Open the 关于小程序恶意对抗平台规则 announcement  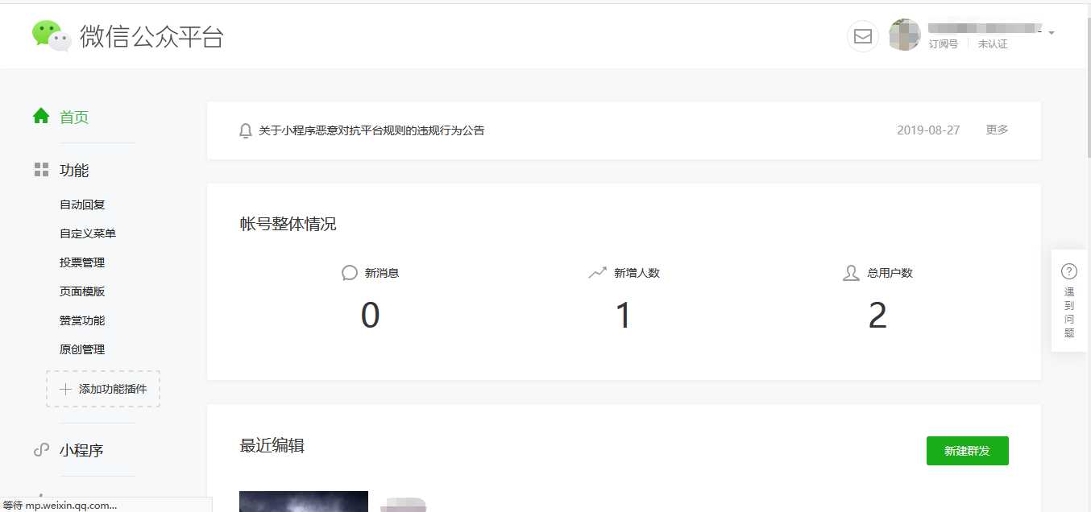coord(371,130)
